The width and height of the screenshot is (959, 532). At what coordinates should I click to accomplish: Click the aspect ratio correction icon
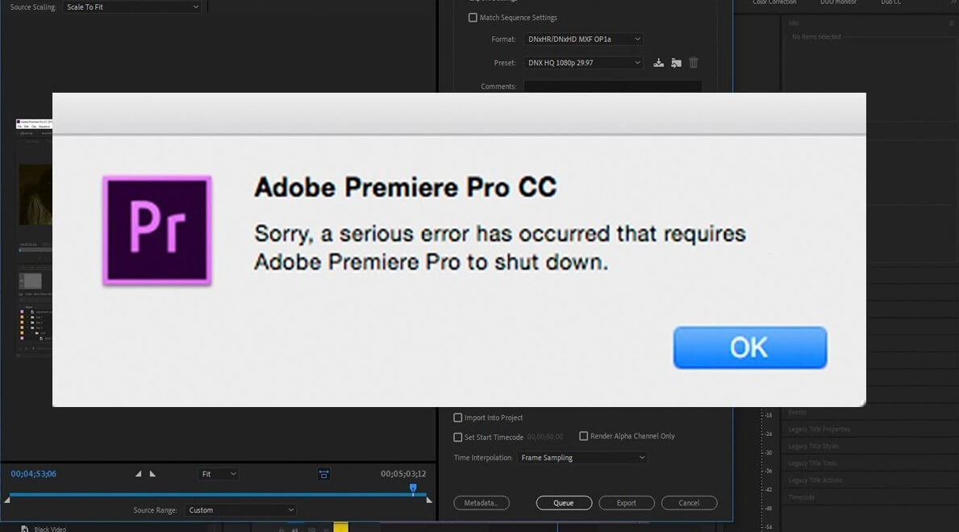tap(323, 474)
